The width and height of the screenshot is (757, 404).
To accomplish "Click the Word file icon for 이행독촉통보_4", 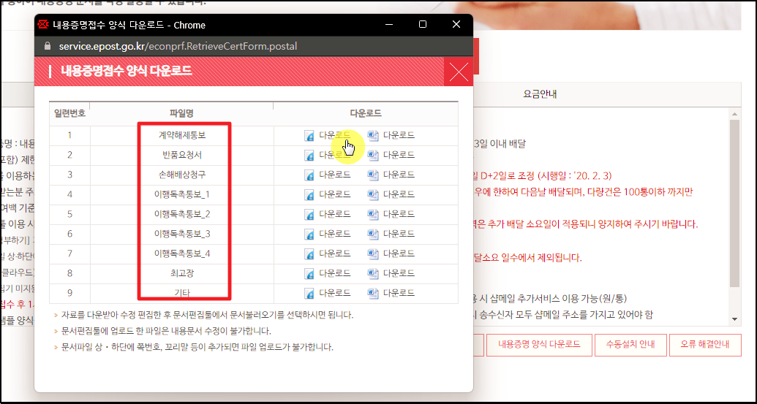I will click(x=373, y=254).
